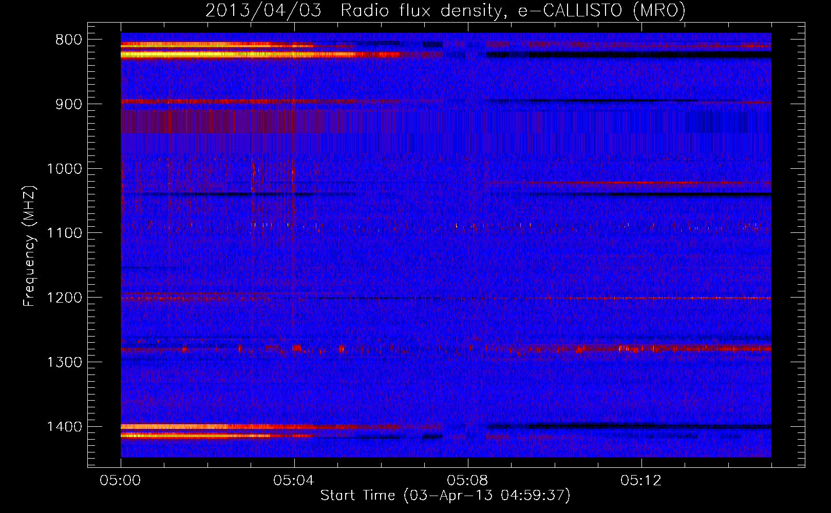Click the 05:08 time tick label
The height and width of the screenshot is (513, 831).
point(467,481)
